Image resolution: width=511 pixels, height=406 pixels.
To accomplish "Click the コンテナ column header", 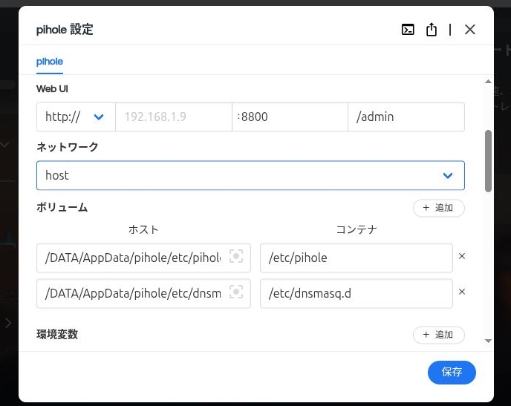I will pos(357,229).
